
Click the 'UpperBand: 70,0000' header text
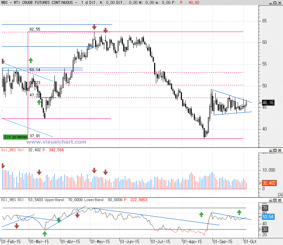pyautogui.click(x=64, y=200)
